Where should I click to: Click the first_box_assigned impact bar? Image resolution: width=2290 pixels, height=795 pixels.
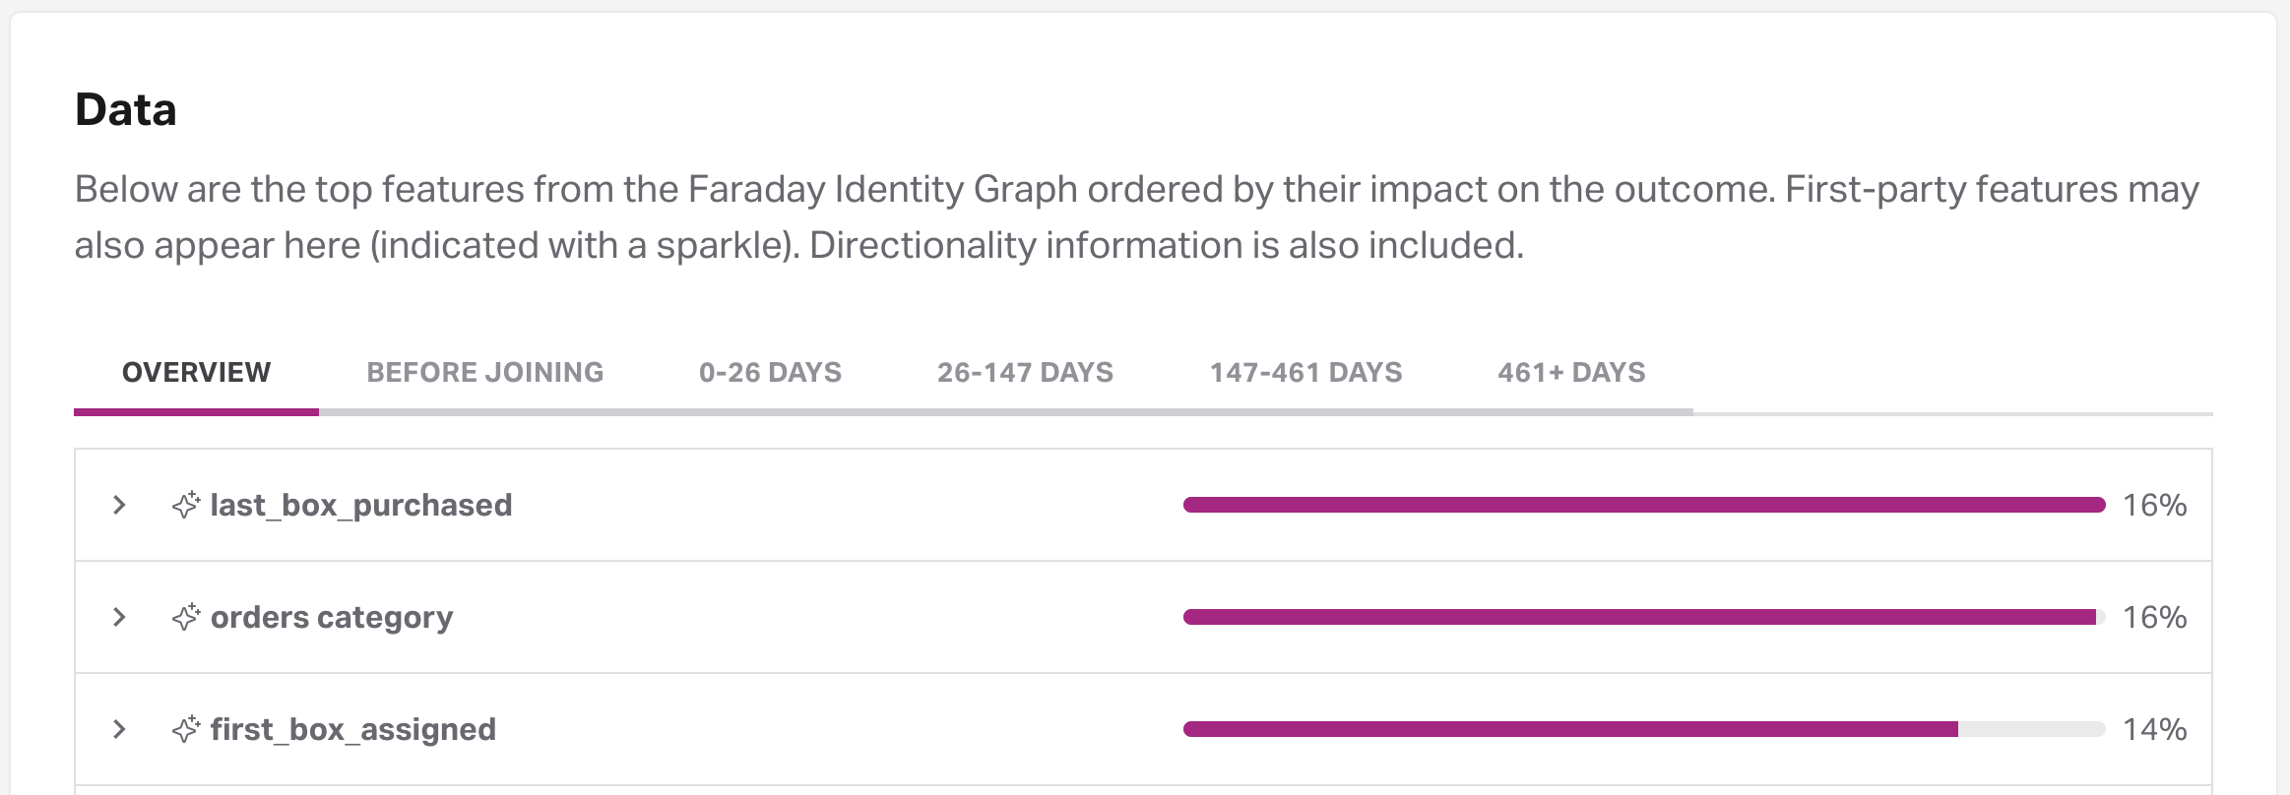click(x=1643, y=729)
